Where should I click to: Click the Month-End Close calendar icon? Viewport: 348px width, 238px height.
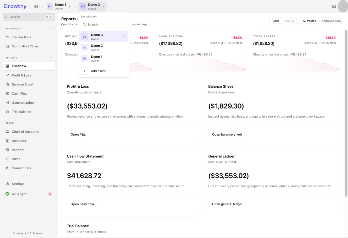pyautogui.click(x=7, y=46)
